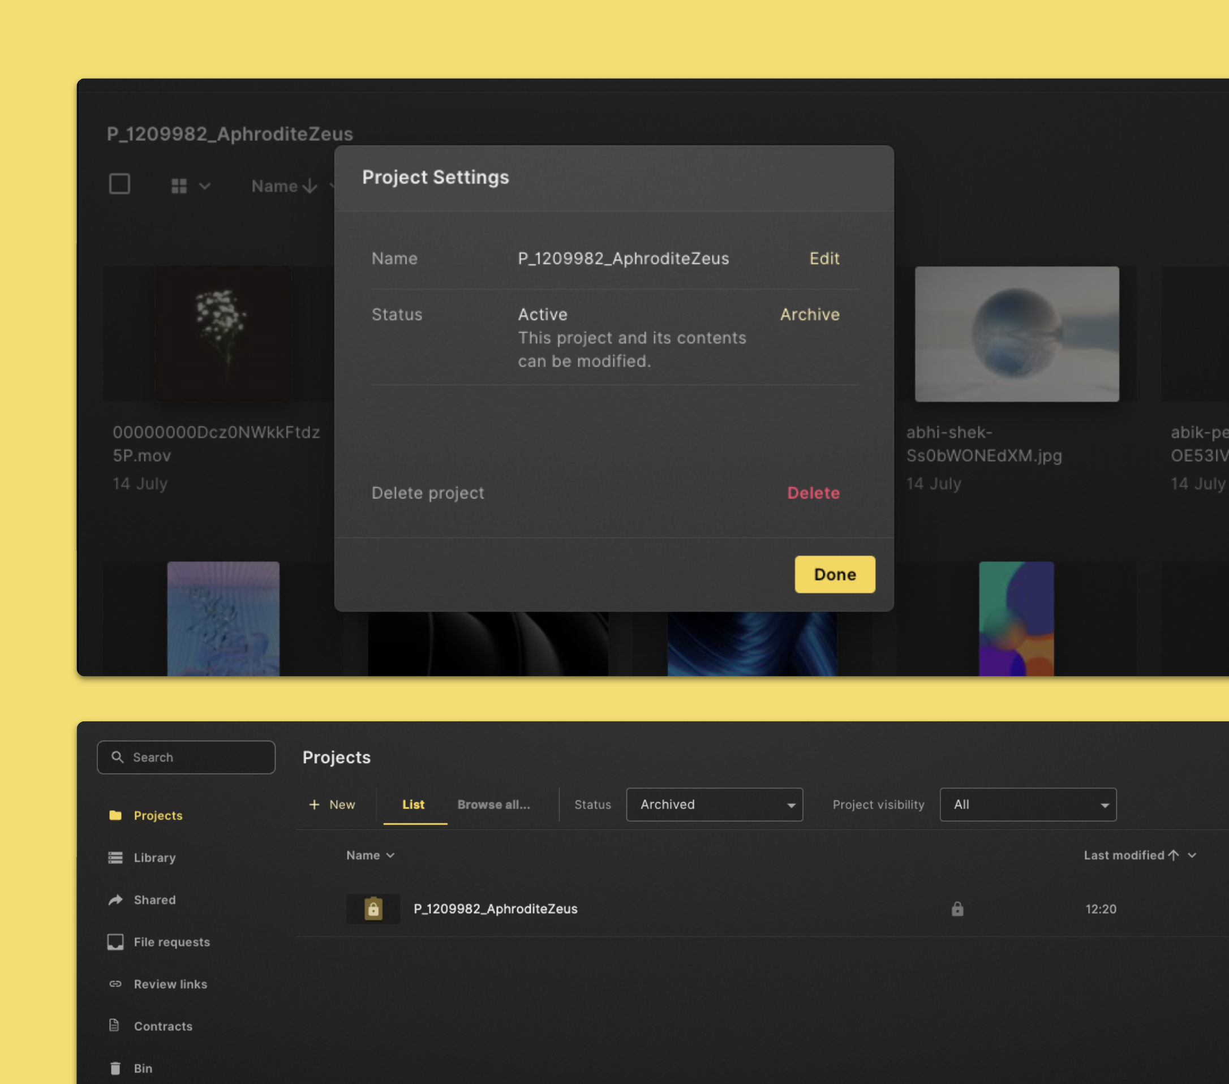
Task: Click the grid view icon in top window
Action: click(179, 186)
